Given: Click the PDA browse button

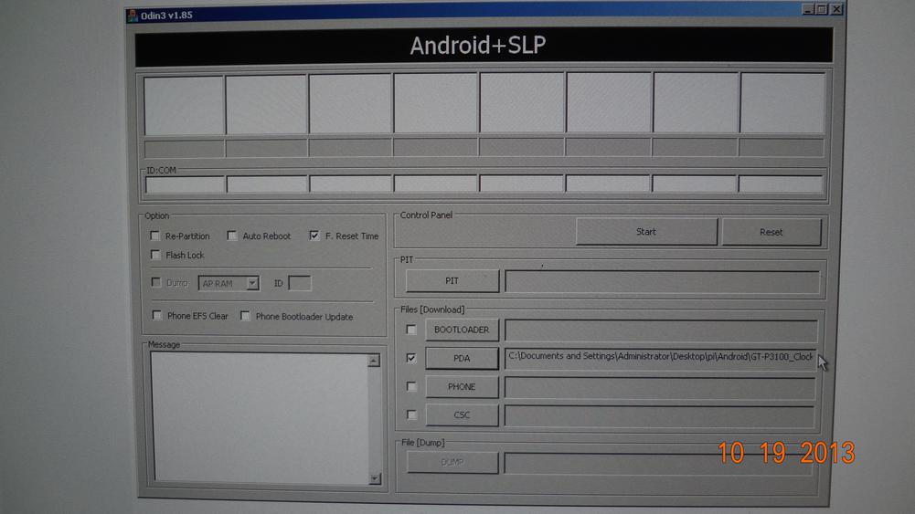Looking at the screenshot, I should 462,359.
